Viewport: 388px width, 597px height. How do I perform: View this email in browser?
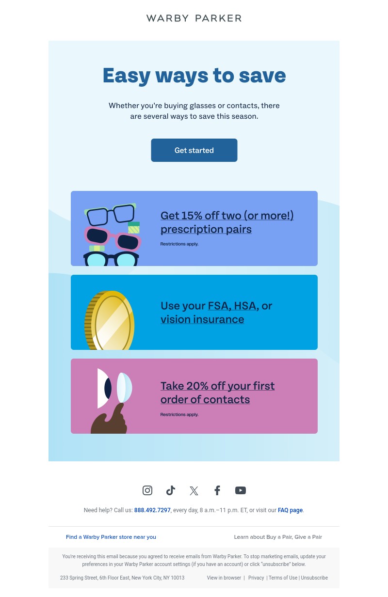coord(224,578)
